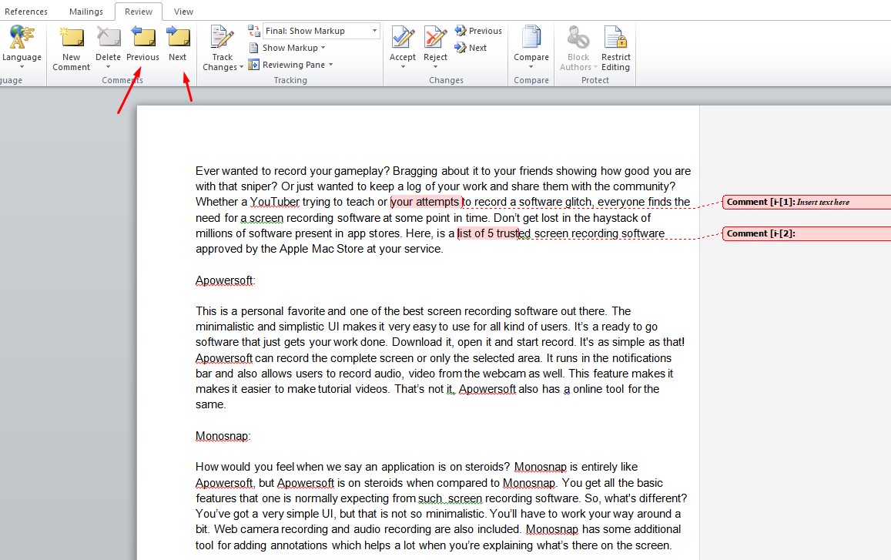Expand the Compare dropdown arrow
This screenshot has height=560, width=891.
pyautogui.click(x=531, y=67)
